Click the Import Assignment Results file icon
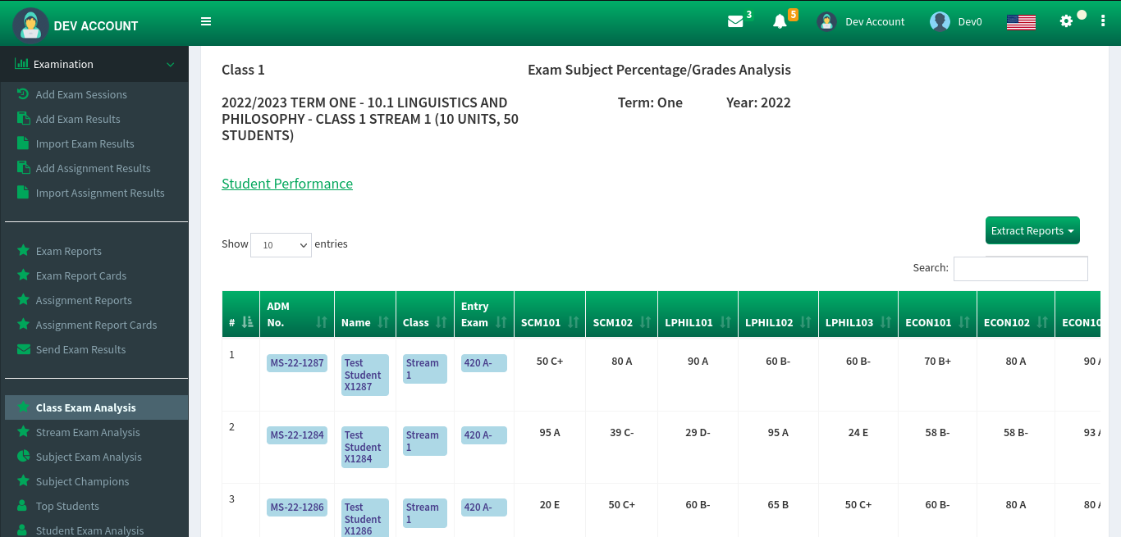 [x=22, y=193]
